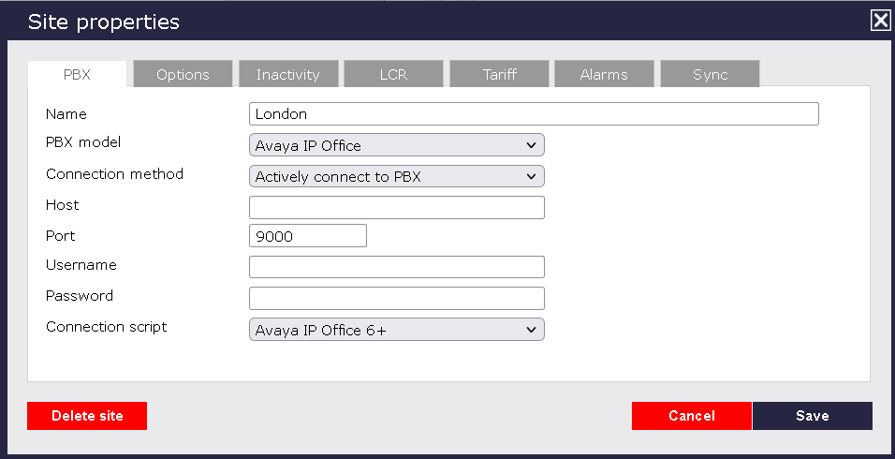Select the Tariff tab
Image resolution: width=895 pixels, height=459 pixels.
coord(499,75)
